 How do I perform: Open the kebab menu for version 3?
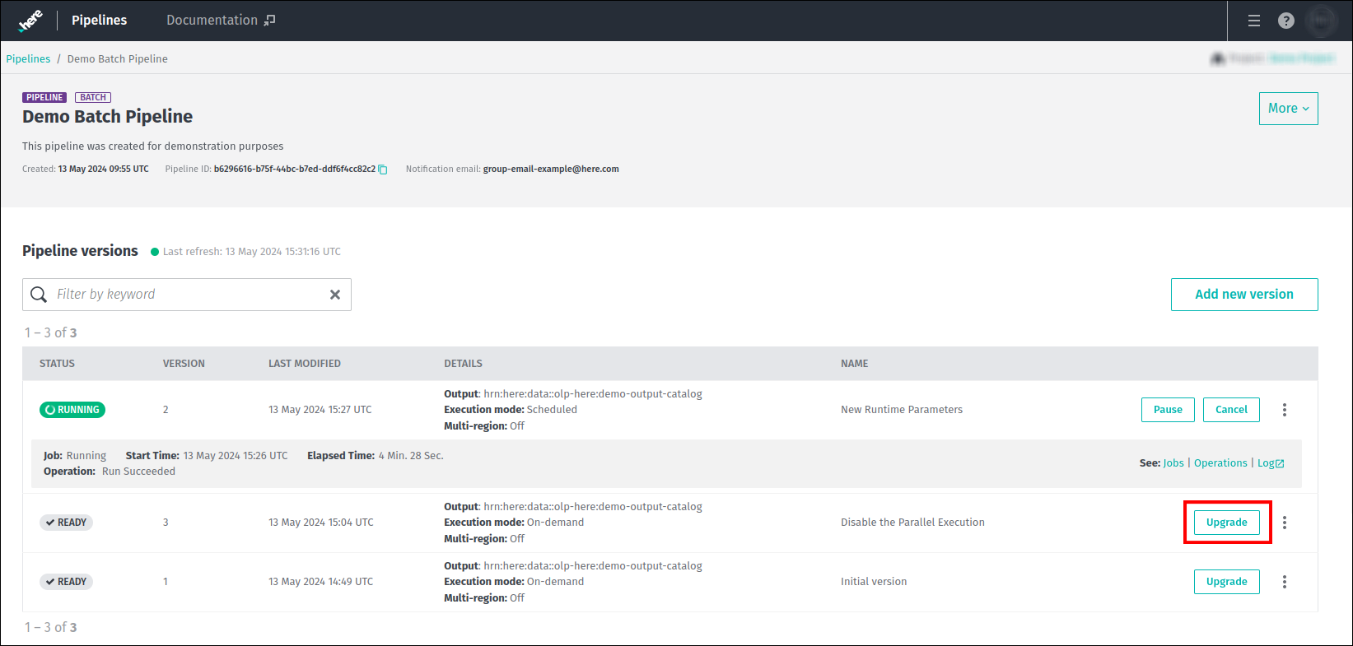[x=1285, y=523]
